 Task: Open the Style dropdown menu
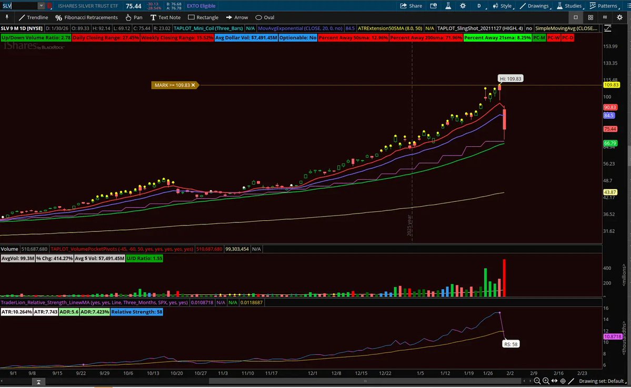tap(503, 6)
